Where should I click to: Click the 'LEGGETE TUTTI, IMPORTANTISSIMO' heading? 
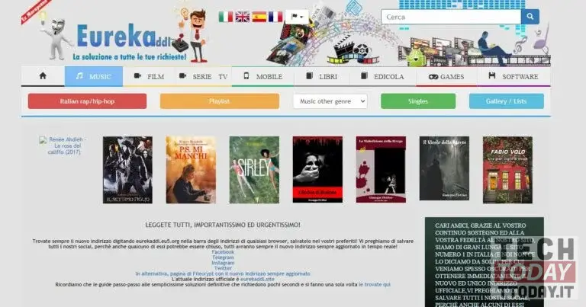tap(223, 225)
